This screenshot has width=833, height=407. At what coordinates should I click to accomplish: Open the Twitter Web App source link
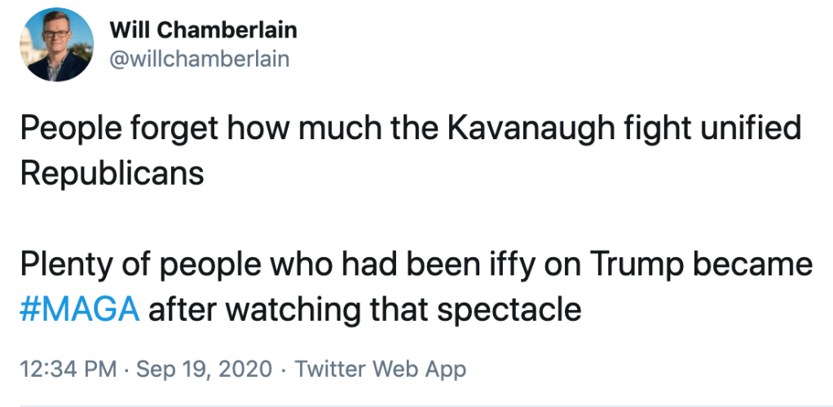click(x=381, y=369)
